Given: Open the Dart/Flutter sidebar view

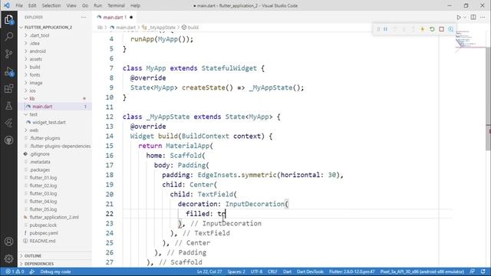Looking at the screenshot, I should pos(8,123).
